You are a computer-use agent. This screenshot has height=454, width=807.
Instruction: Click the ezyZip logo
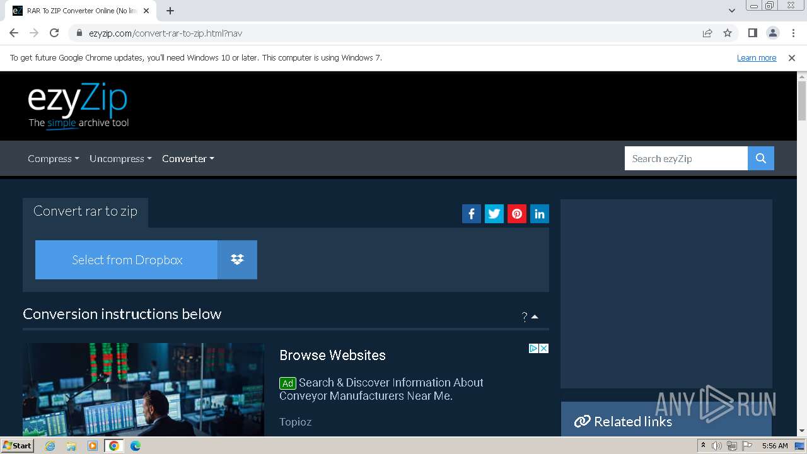78,106
